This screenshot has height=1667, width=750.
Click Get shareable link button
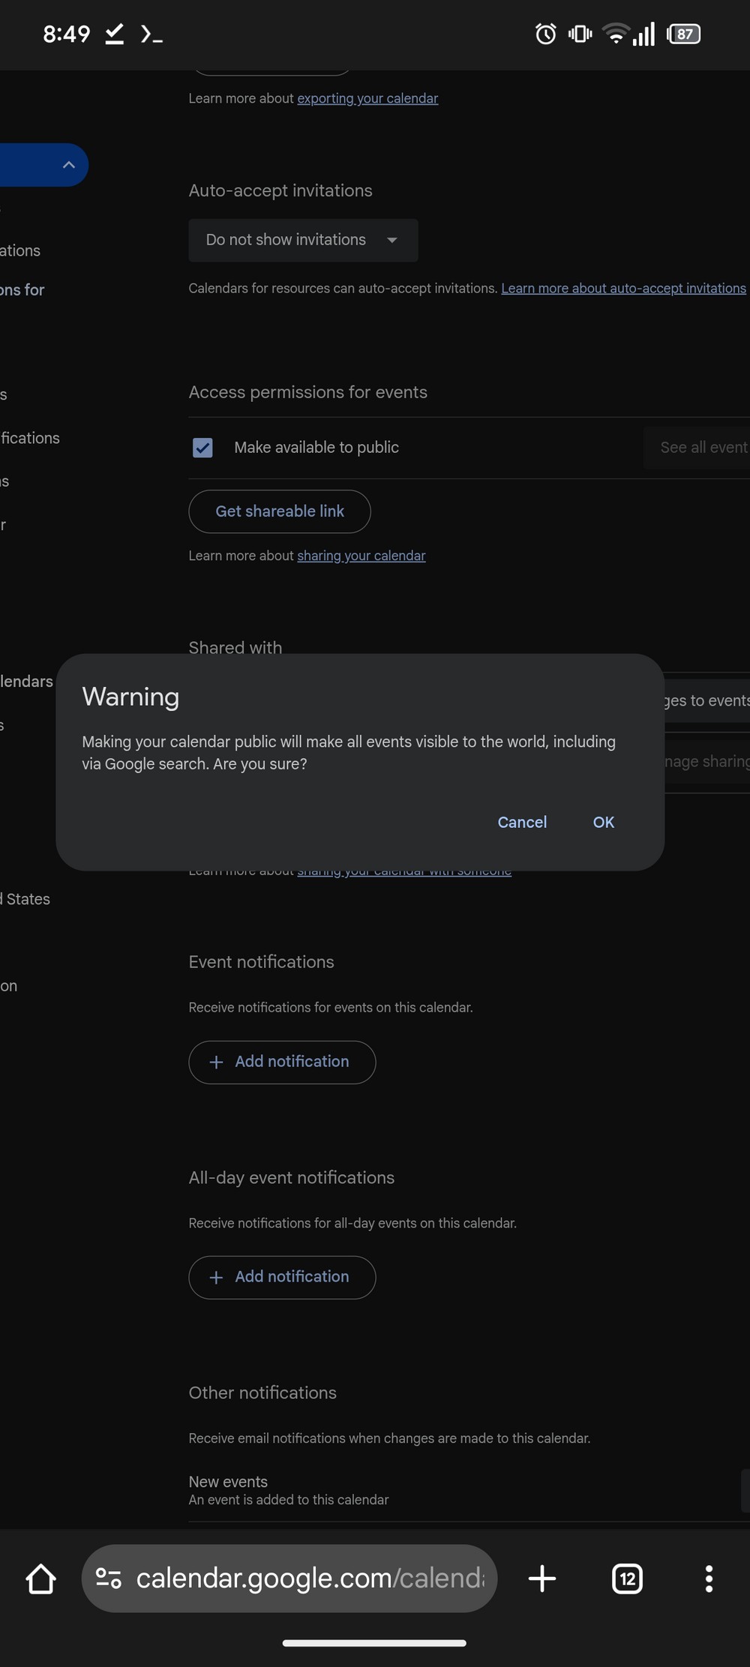[x=280, y=511]
